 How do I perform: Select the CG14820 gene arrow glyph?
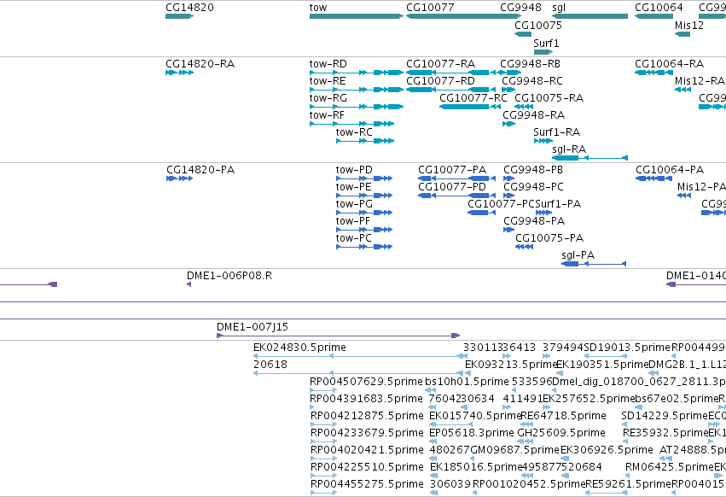coord(179,16)
